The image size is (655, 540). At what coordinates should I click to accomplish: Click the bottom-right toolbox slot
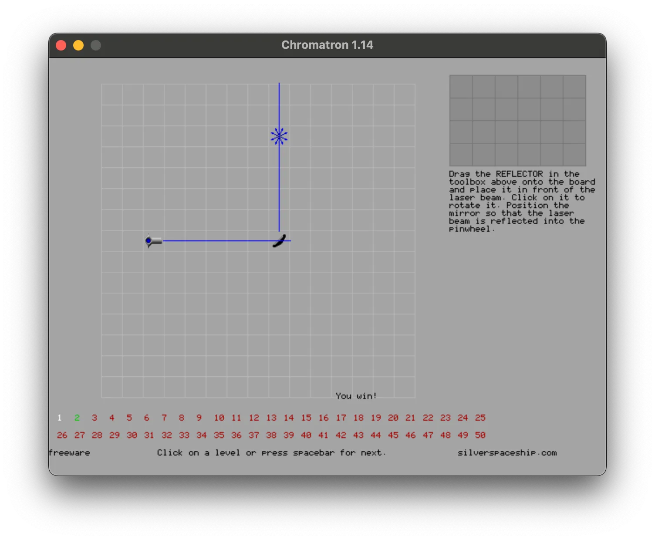(574, 155)
